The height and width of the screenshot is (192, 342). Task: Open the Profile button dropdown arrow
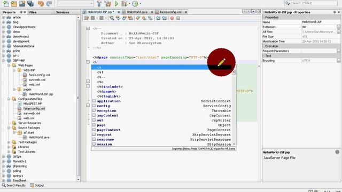(x=141, y=4)
